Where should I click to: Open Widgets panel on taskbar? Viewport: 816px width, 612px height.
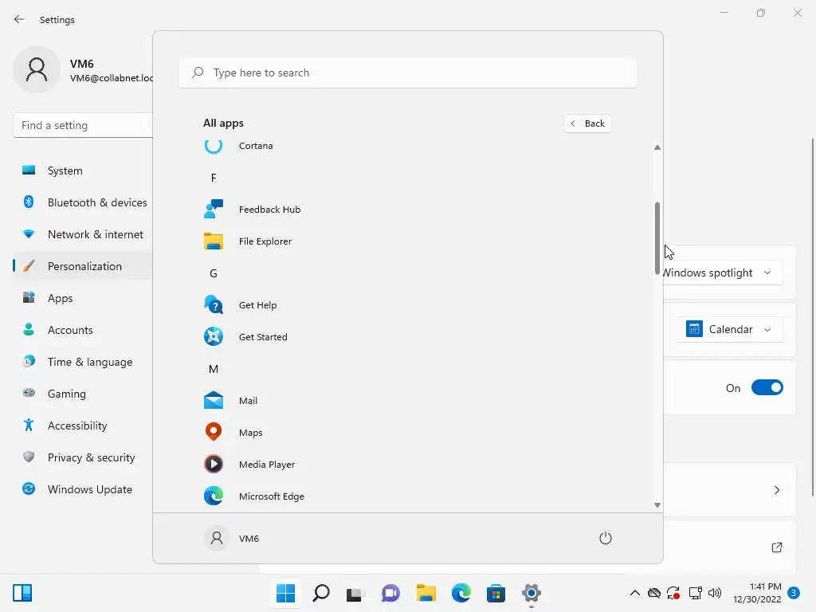(22, 593)
